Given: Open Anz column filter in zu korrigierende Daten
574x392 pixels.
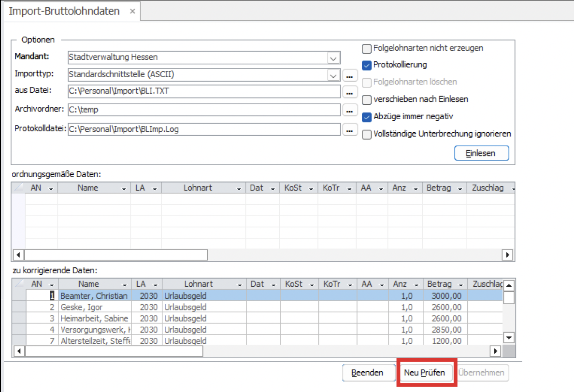Looking at the screenshot, I should point(416,285).
